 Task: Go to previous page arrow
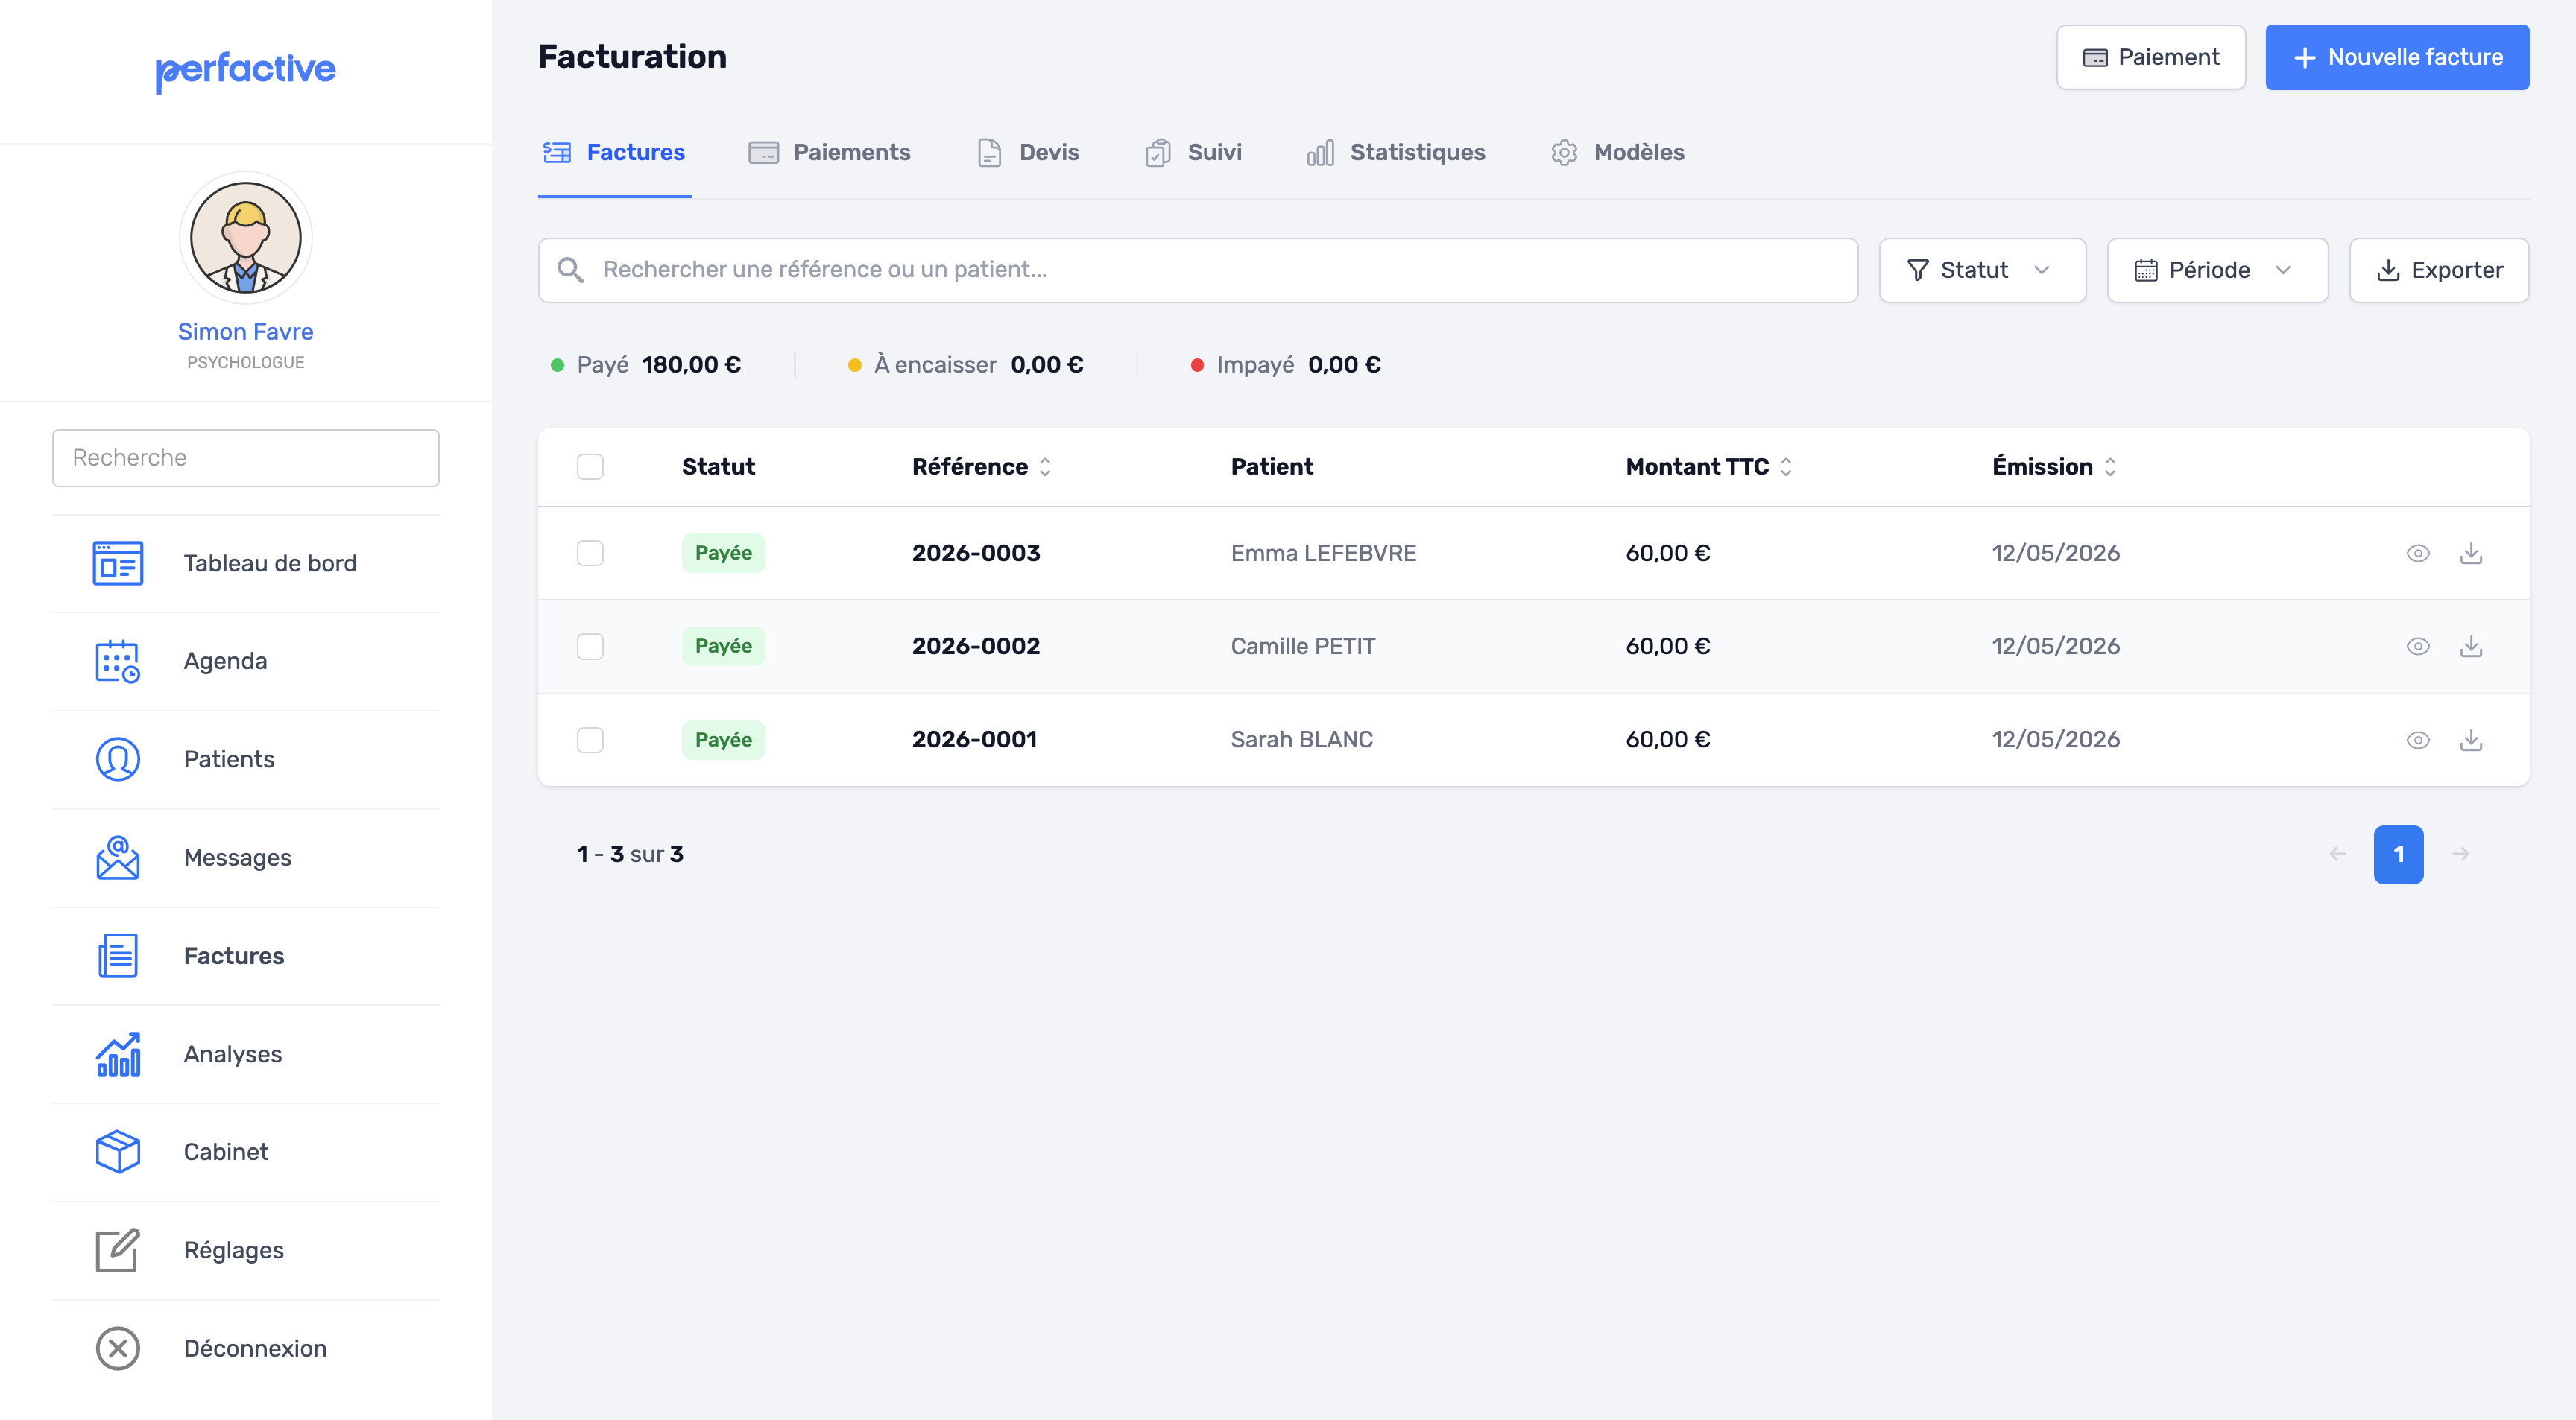[2338, 855]
